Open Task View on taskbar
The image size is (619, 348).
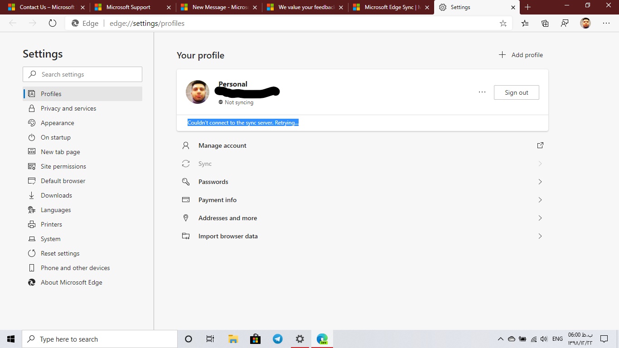pyautogui.click(x=210, y=339)
